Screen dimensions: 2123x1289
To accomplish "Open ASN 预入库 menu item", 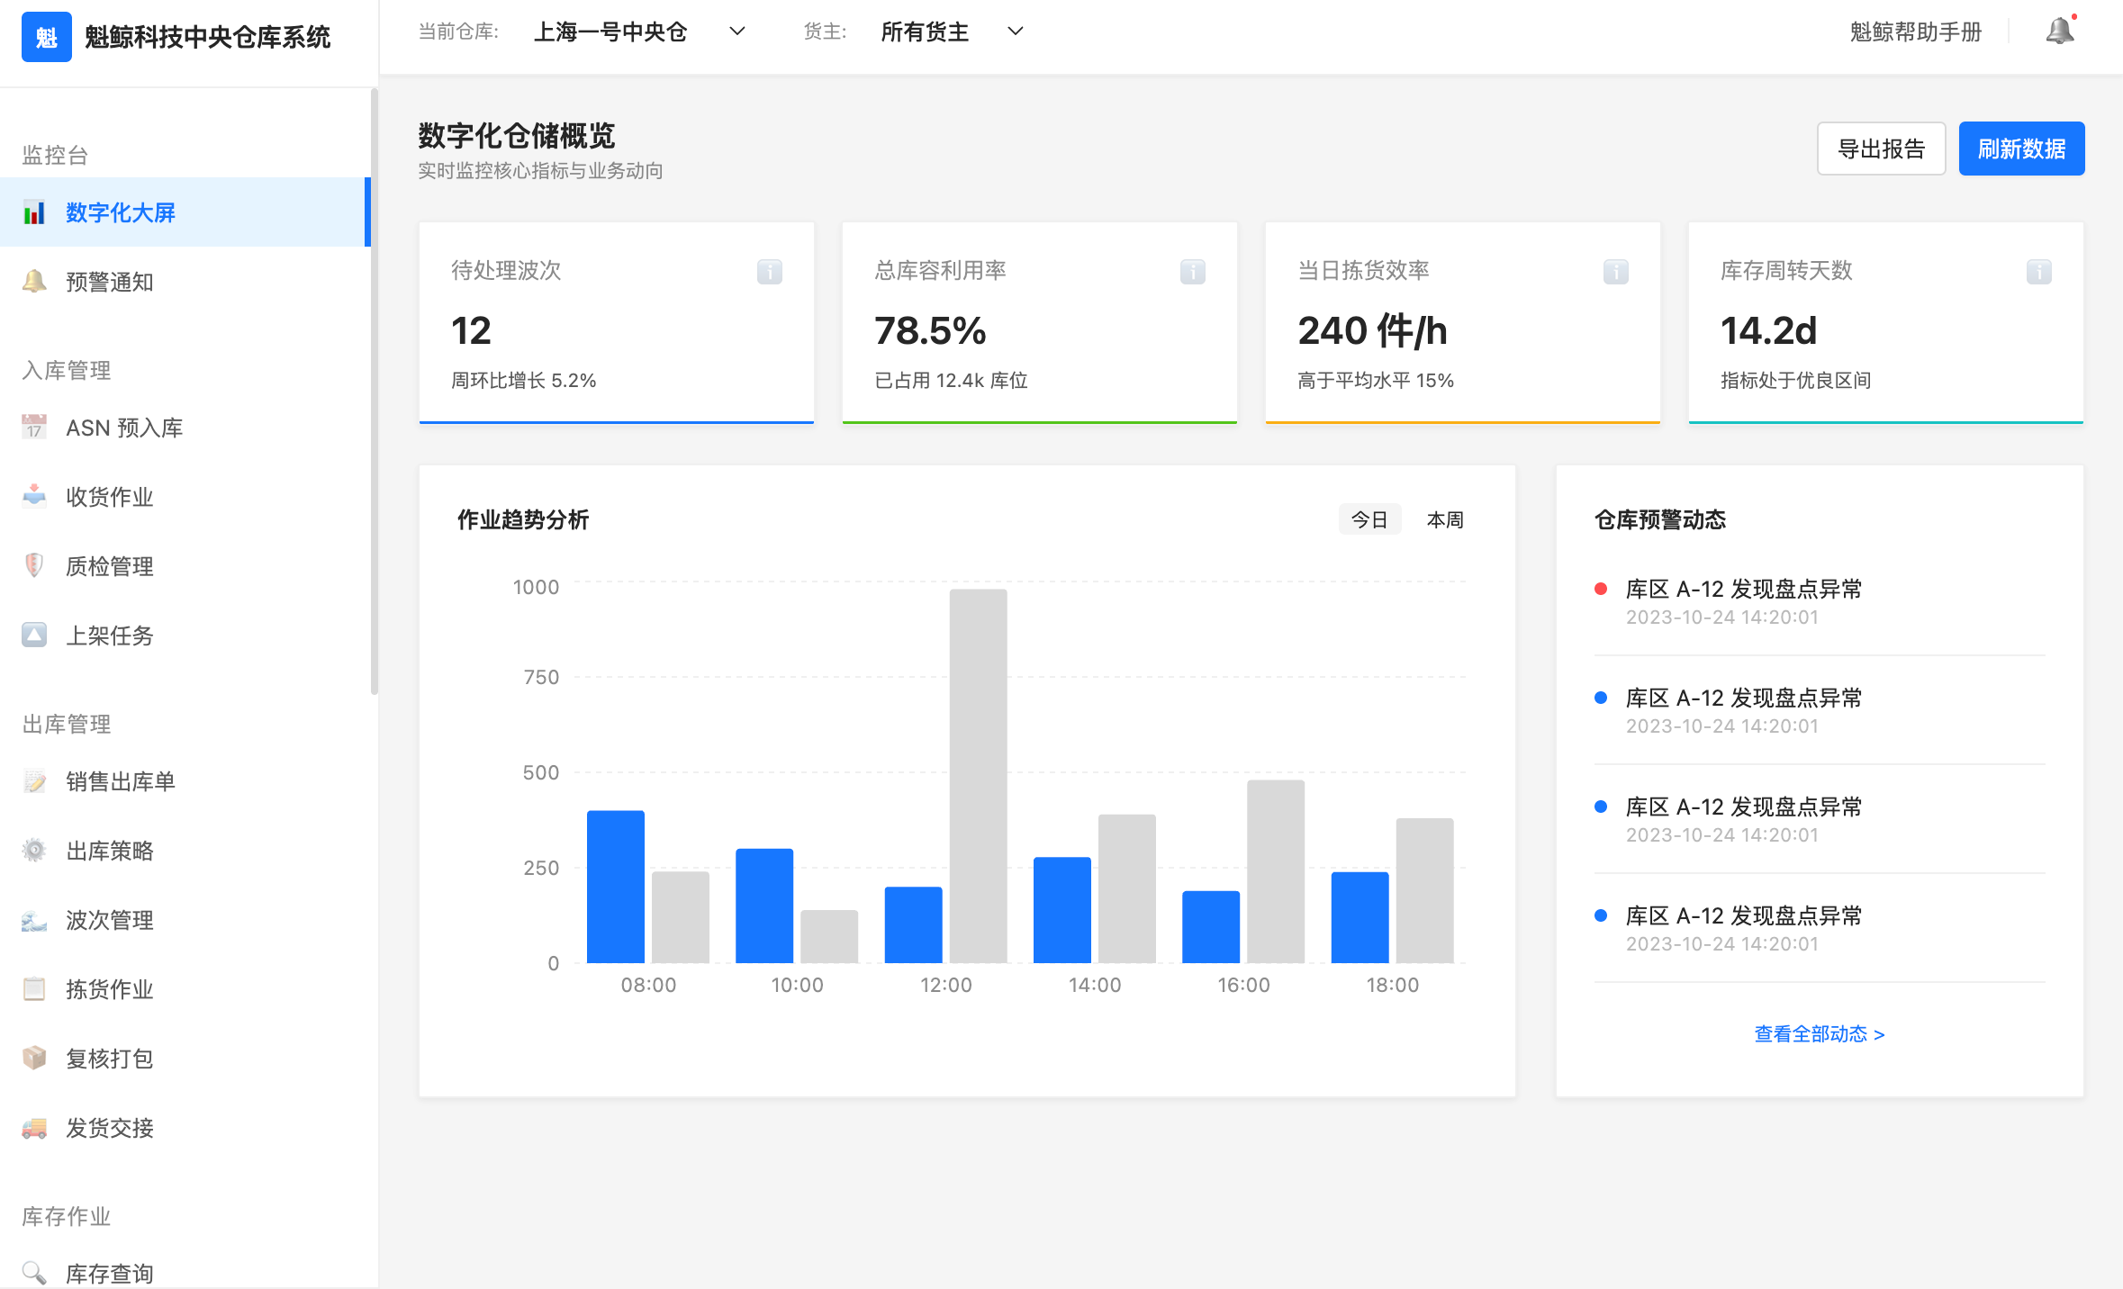I will (x=185, y=428).
